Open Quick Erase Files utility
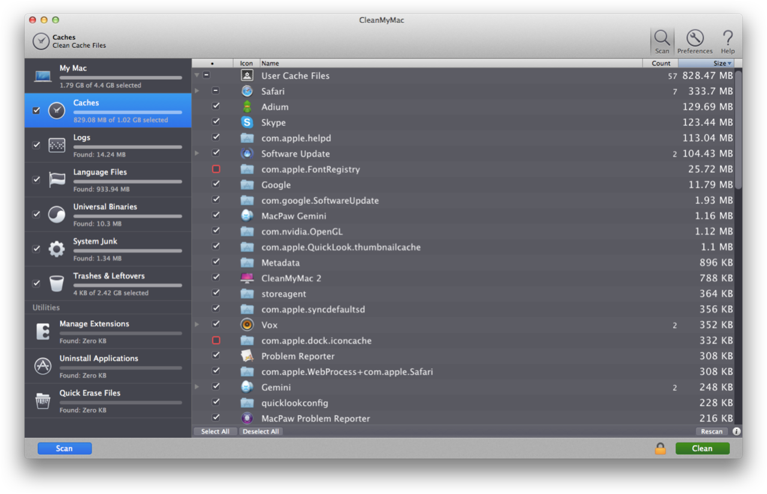767x494 pixels. 108,401
